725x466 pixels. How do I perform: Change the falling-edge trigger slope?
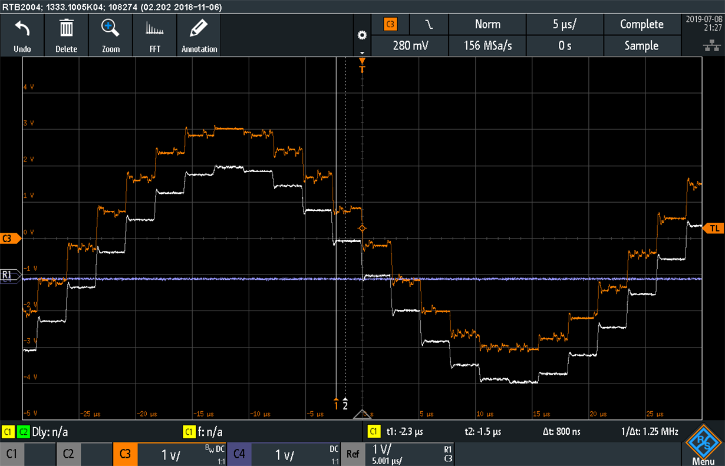(x=429, y=24)
